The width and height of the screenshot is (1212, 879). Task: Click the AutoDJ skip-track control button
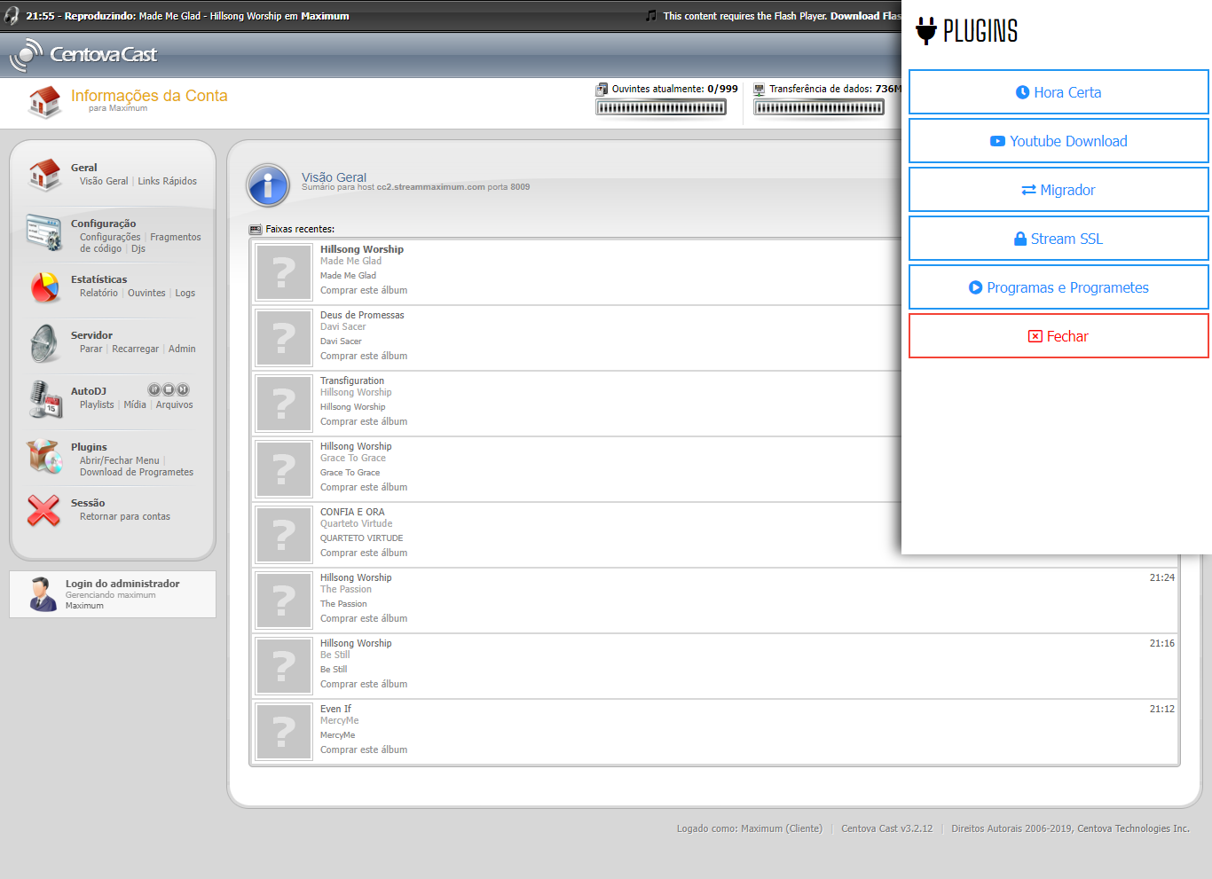183,389
